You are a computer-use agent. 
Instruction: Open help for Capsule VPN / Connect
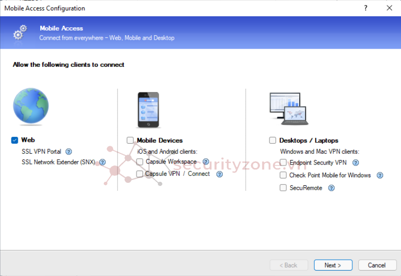(219, 174)
